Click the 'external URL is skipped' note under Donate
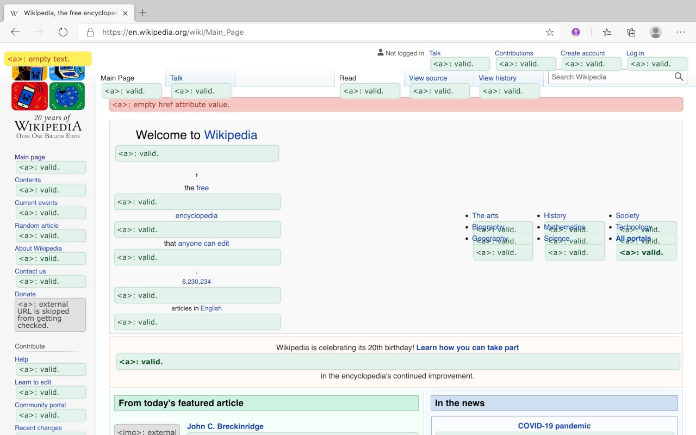Image resolution: width=696 pixels, height=435 pixels. pos(50,315)
